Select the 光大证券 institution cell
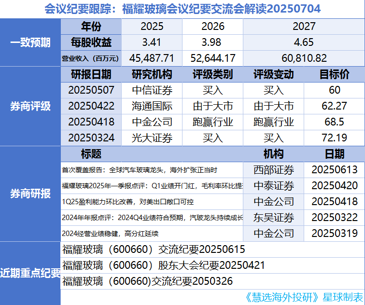The image size is (365, 305). pos(152,138)
